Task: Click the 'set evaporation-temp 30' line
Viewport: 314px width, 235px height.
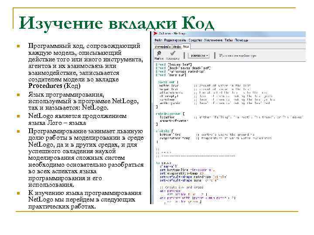Action: coord(181,174)
